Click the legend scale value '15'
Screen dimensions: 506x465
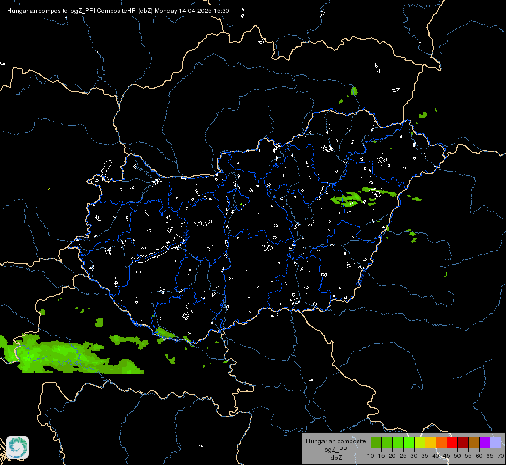point(381,456)
